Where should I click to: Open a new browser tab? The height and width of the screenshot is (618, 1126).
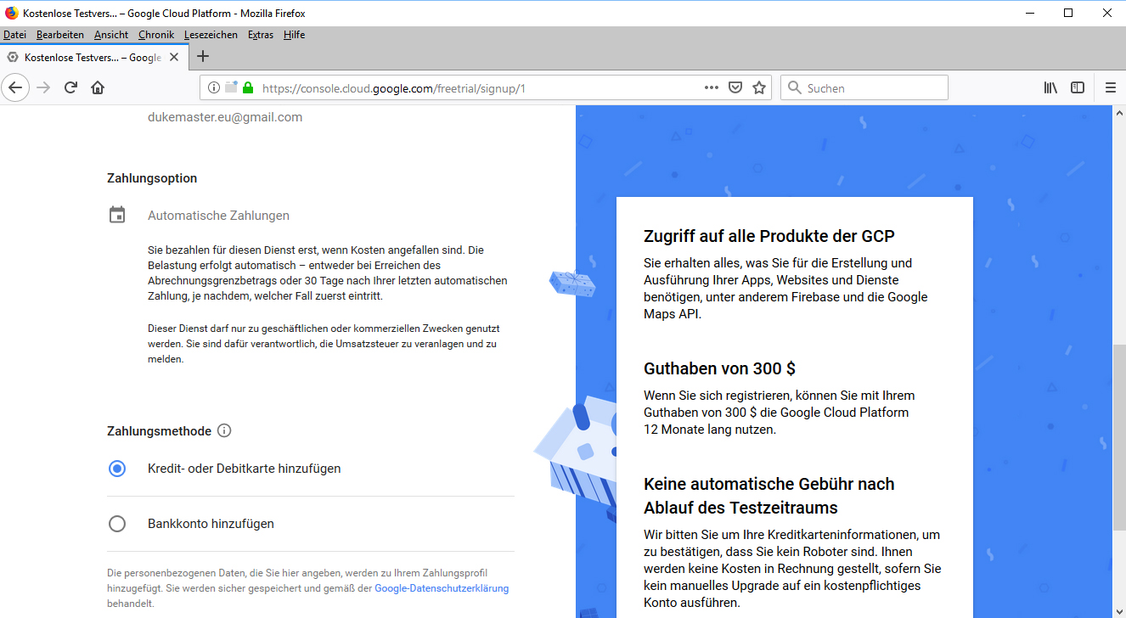(202, 57)
